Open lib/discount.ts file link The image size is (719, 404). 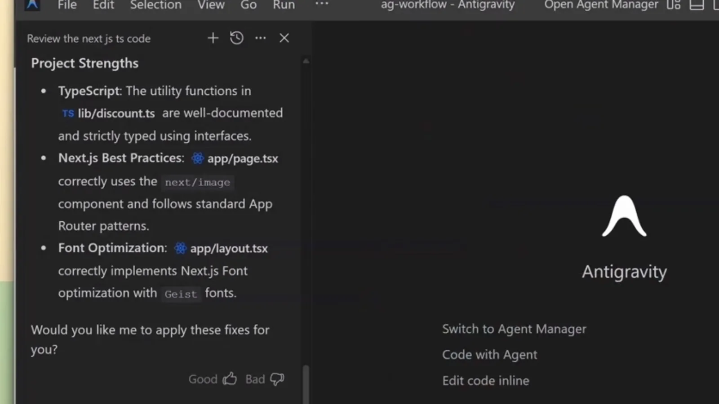[116, 114]
